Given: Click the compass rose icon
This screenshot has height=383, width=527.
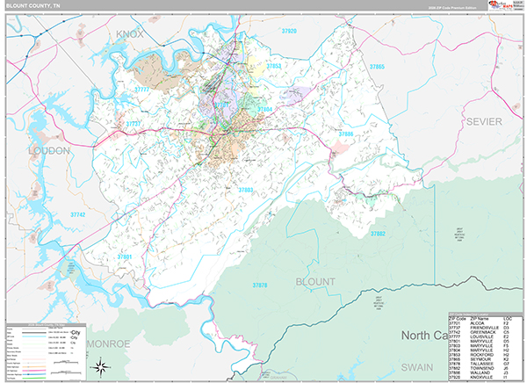Looking at the screenshot, I should click(x=101, y=367).
